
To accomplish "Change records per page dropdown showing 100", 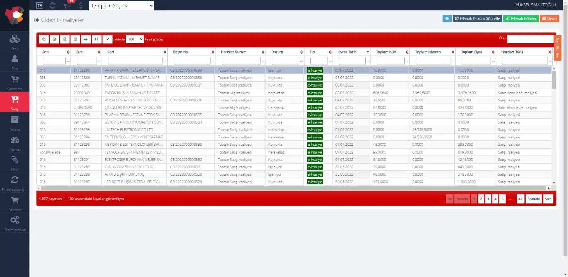I will 135,39.
